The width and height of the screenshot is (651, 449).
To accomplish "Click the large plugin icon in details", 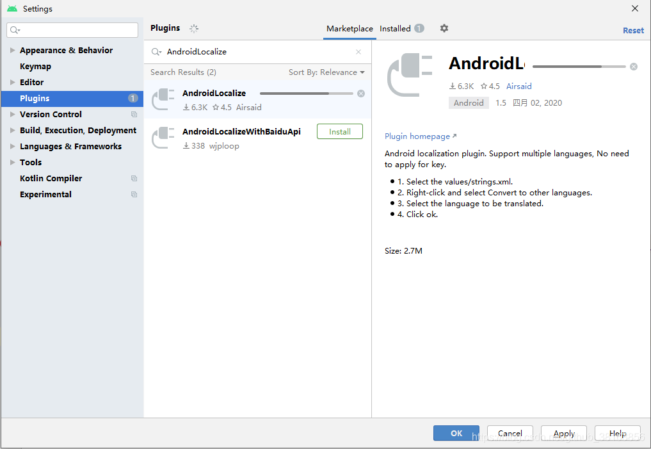I will point(410,75).
